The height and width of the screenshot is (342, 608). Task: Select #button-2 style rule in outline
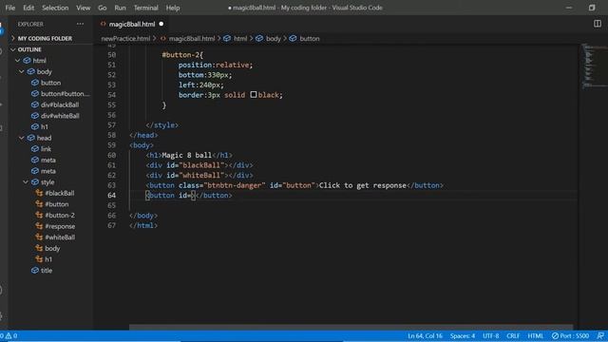pos(60,216)
